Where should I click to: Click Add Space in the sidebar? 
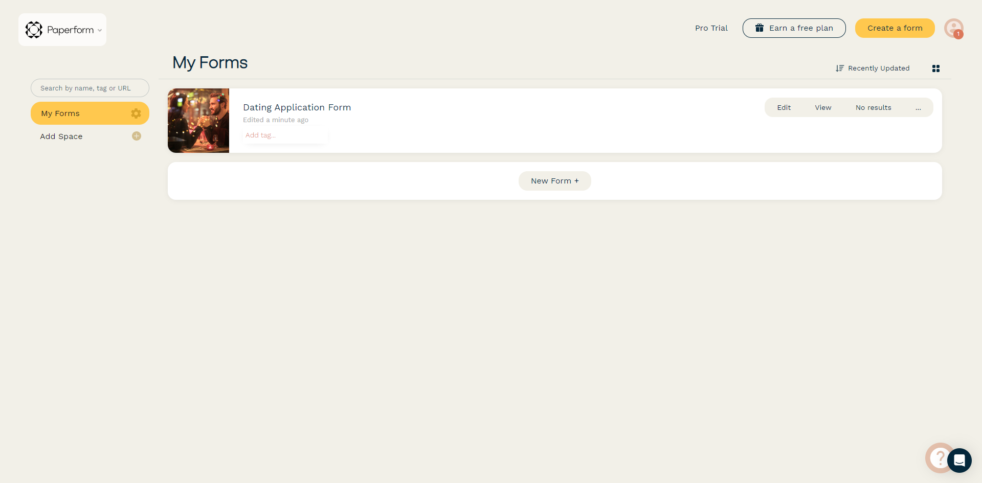[x=61, y=136]
